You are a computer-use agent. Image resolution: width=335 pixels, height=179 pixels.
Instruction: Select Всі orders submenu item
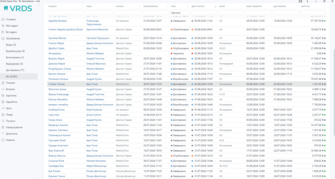tap(19, 76)
